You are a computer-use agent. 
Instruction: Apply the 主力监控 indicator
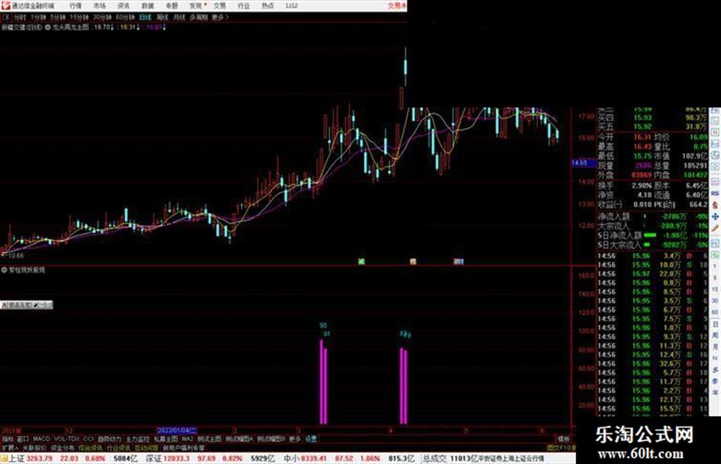tap(137, 439)
